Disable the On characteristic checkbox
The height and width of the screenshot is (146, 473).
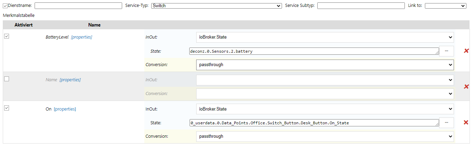[x=7, y=108]
